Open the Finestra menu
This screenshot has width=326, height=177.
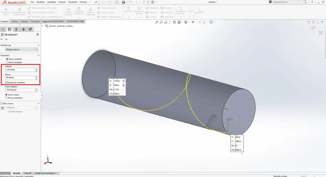[83, 2]
